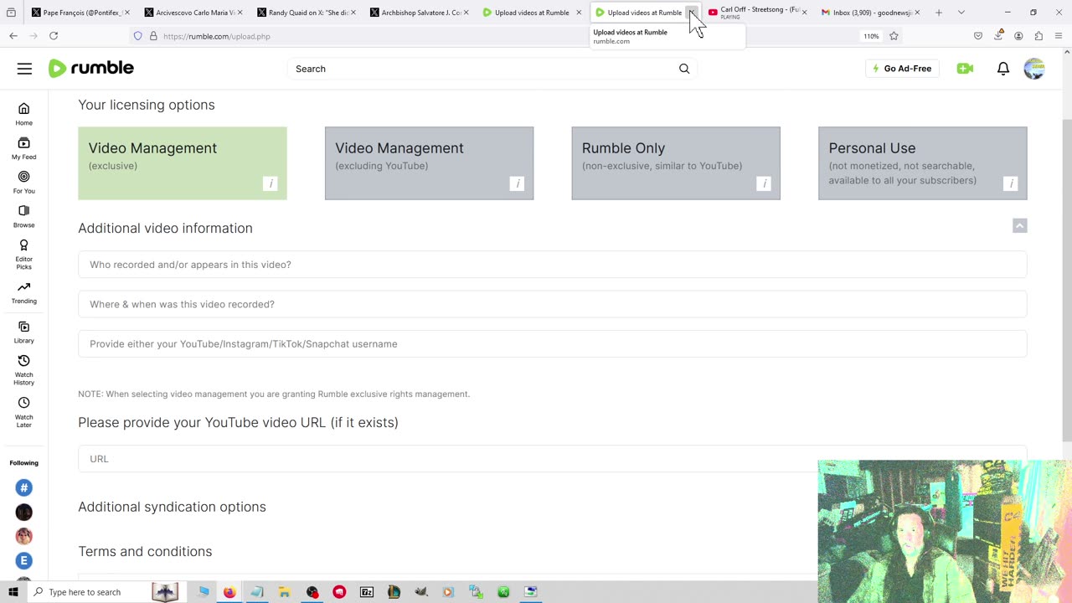Open Library in the sidebar

[x=23, y=332]
